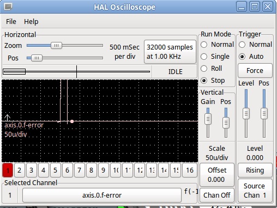
Task: Minimize the HAL Oscilloscope window
Action: (242, 7)
